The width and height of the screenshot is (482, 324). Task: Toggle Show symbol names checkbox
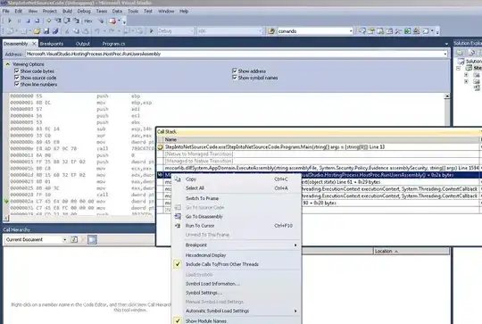click(x=235, y=78)
